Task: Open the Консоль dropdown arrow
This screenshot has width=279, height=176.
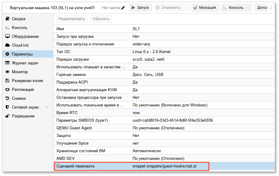Action: (x=249, y=8)
